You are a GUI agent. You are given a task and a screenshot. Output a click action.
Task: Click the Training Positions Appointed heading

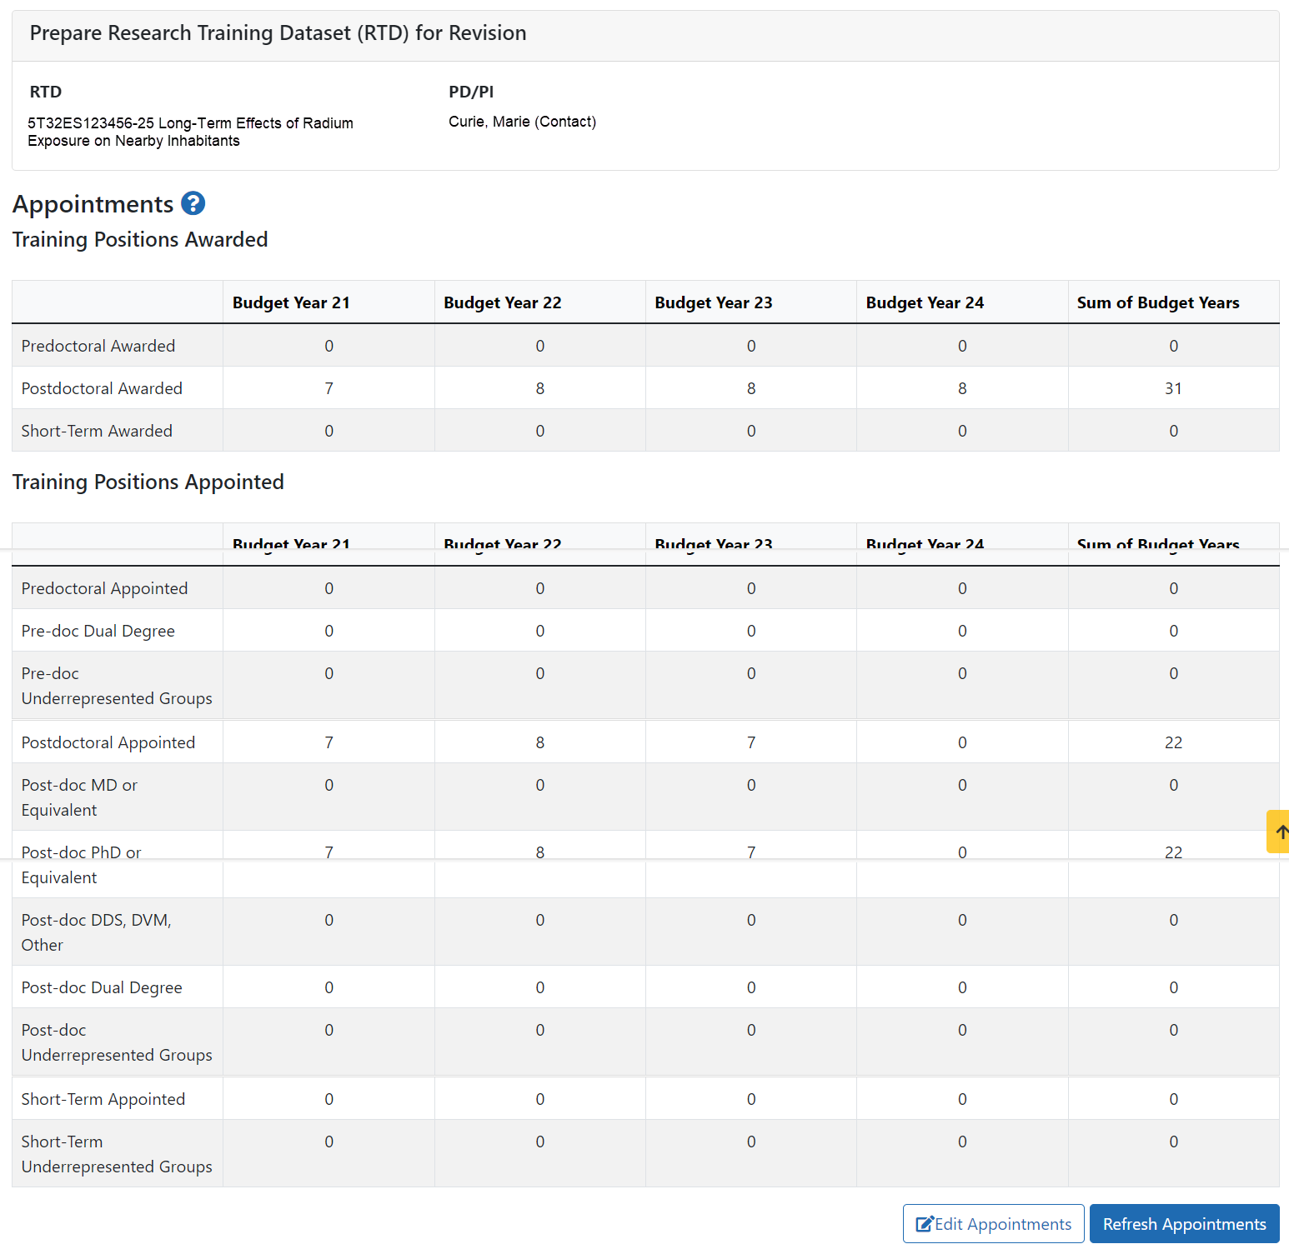pyautogui.click(x=148, y=482)
